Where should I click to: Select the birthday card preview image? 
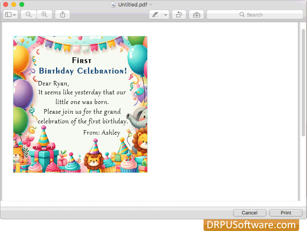coord(80,104)
